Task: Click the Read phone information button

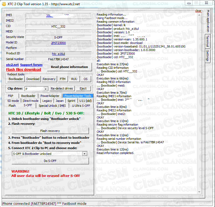Action: coord(69,67)
